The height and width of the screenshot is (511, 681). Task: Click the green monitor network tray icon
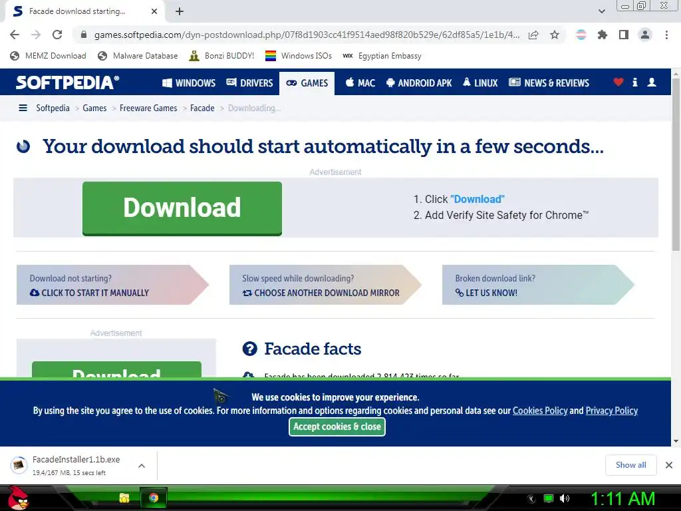coord(549,498)
